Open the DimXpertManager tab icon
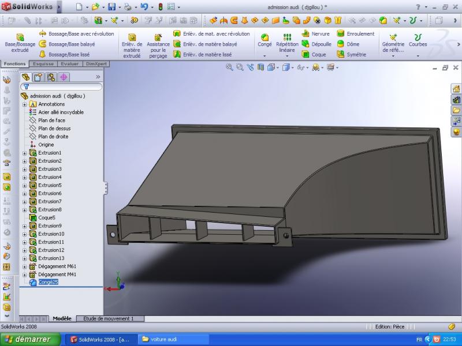The image size is (462, 346). click(x=64, y=77)
